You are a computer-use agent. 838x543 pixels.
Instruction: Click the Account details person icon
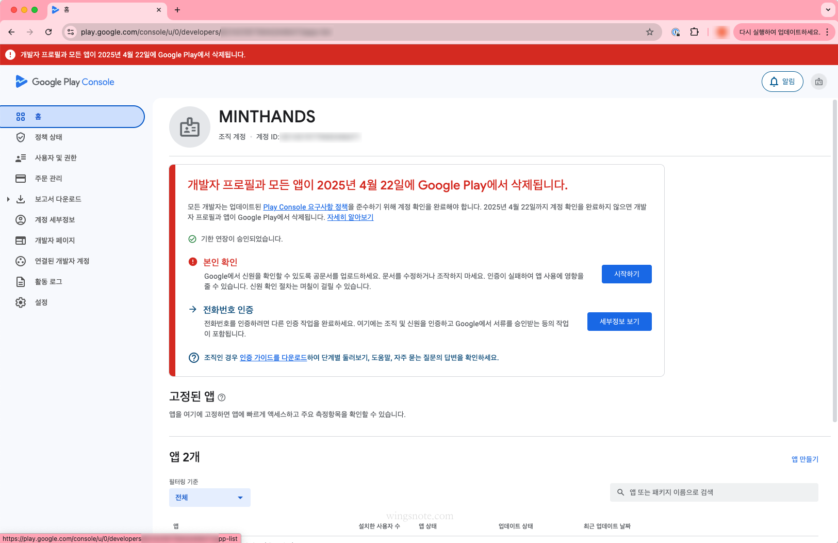click(21, 220)
